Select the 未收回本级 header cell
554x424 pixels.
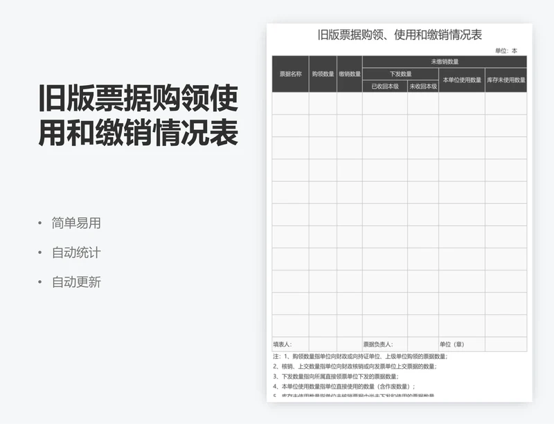click(423, 86)
